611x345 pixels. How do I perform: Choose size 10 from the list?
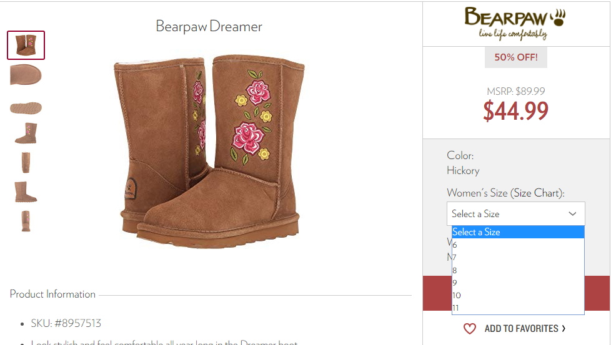coord(518,295)
